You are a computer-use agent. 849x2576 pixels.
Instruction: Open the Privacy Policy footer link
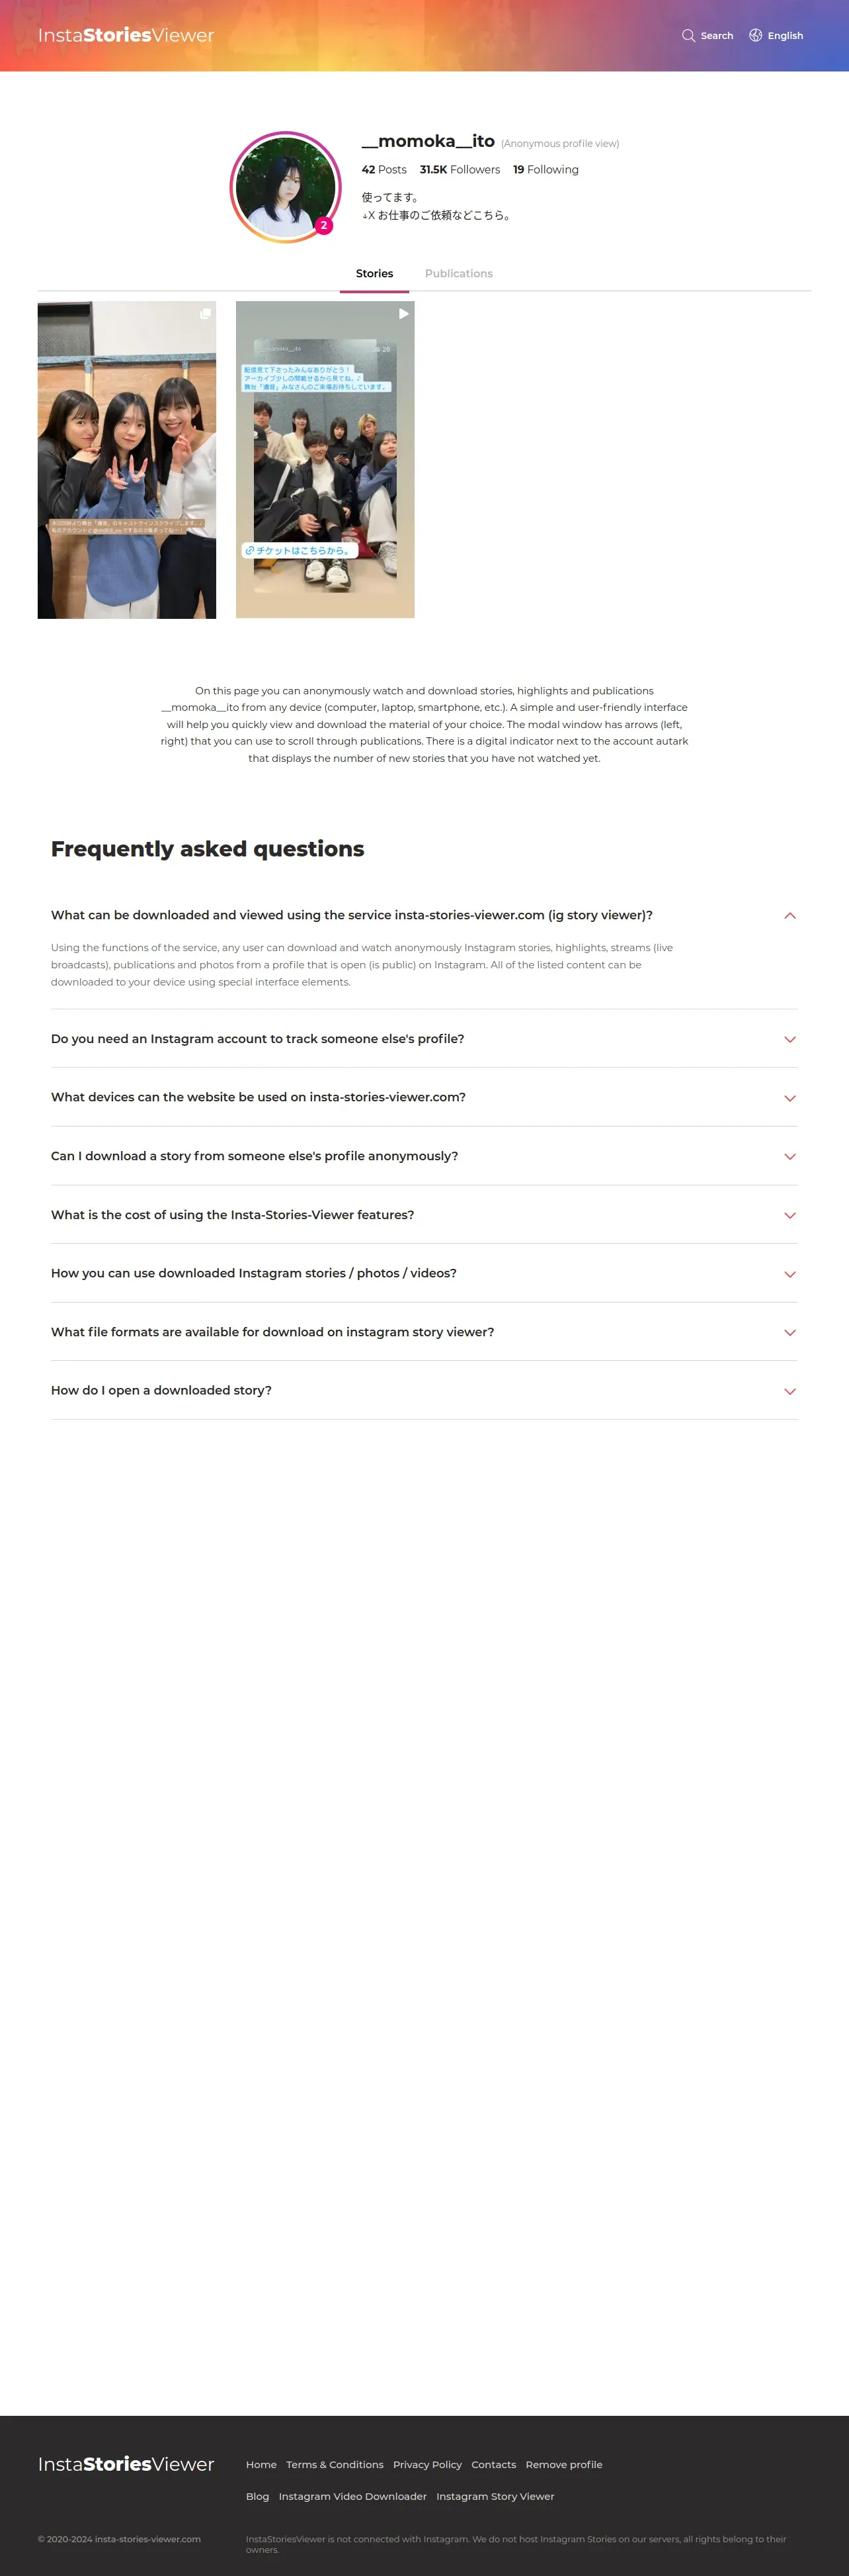(428, 2464)
